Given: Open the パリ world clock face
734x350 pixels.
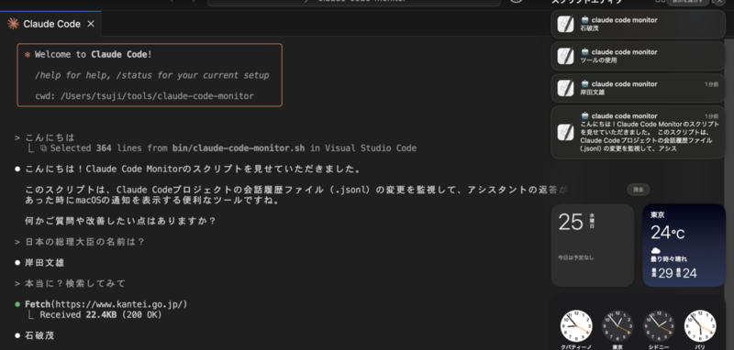Looking at the screenshot, I should coord(700,325).
